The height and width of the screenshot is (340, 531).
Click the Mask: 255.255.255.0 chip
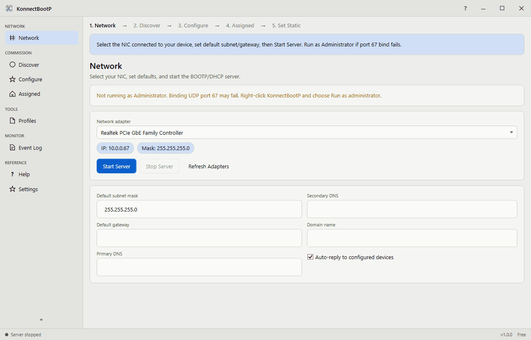166,148
